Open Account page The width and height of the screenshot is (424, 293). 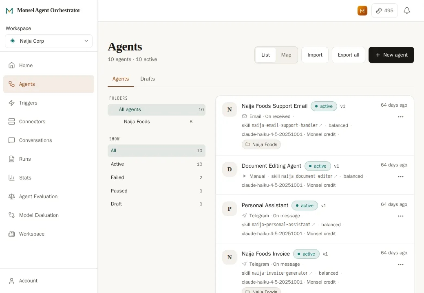pos(49,281)
